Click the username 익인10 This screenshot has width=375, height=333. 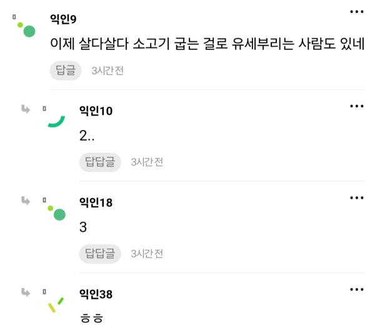click(96, 111)
